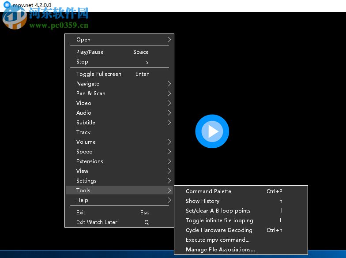Expand the Open submenu
The width and height of the screenshot is (346, 258).
(119, 40)
